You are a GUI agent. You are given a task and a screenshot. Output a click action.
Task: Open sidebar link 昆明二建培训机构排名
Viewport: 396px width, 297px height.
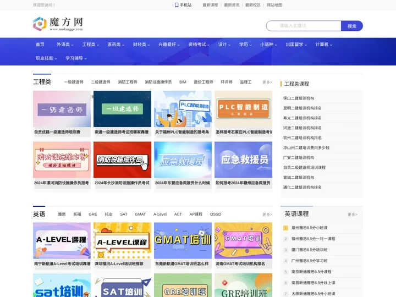302,108
